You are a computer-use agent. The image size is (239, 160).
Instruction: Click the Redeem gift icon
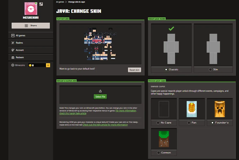coord(13,57)
